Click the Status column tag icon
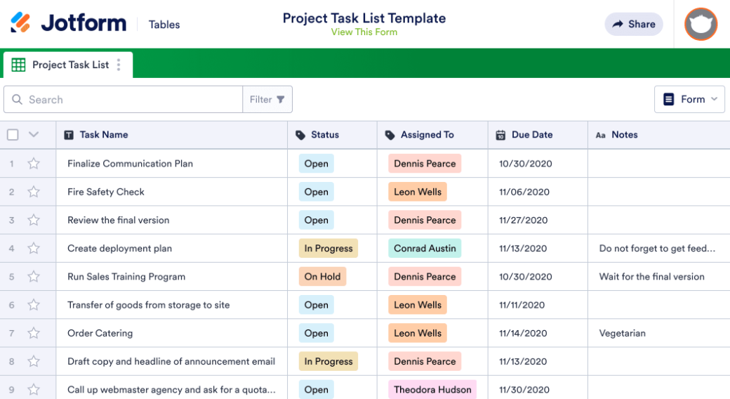The image size is (730, 399). 300,135
